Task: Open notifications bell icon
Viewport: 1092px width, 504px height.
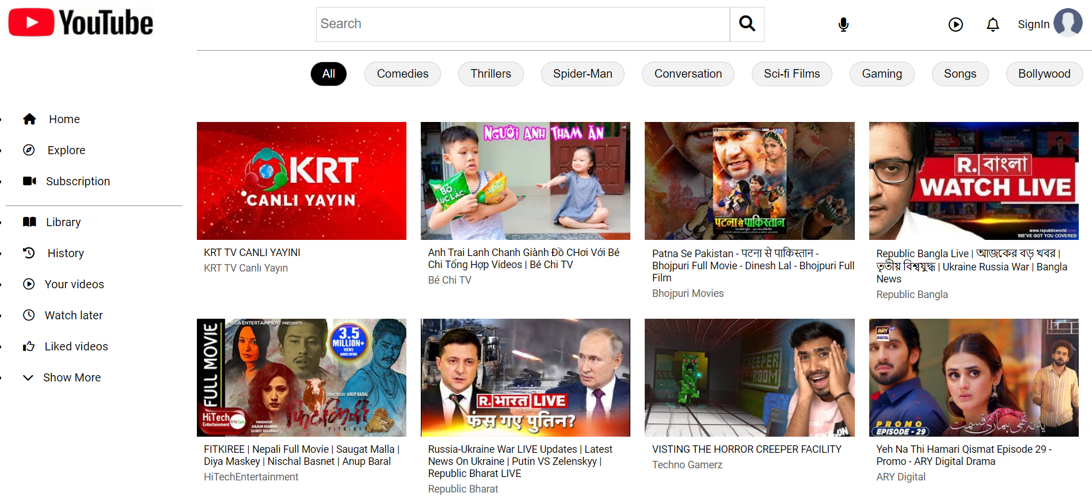Action: click(992, 24)
